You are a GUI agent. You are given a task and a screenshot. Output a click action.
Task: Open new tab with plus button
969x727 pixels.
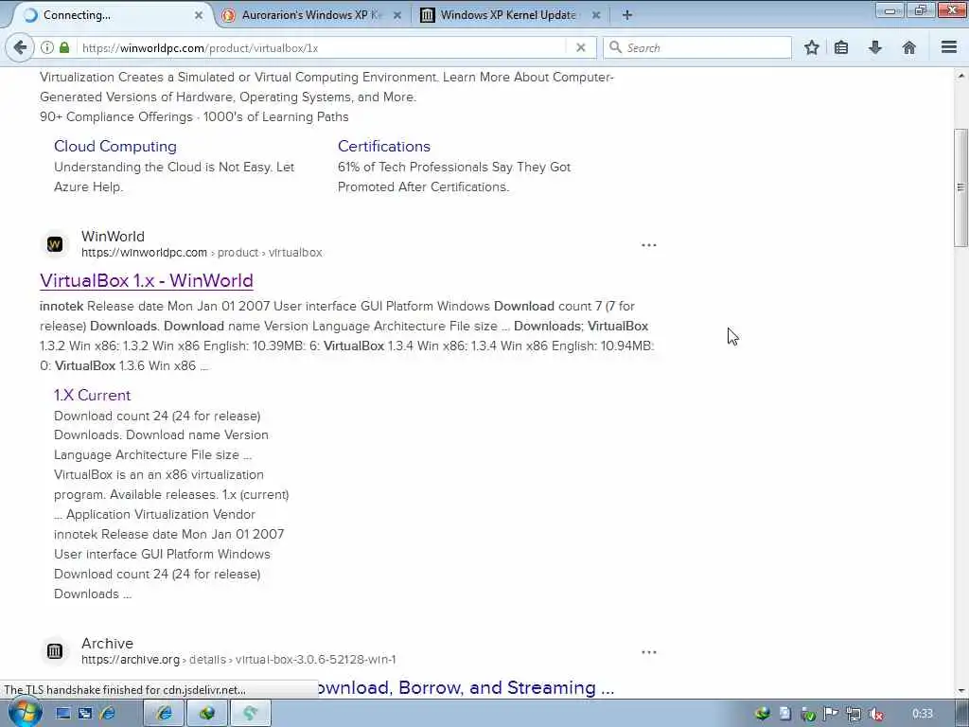(627, 15)
